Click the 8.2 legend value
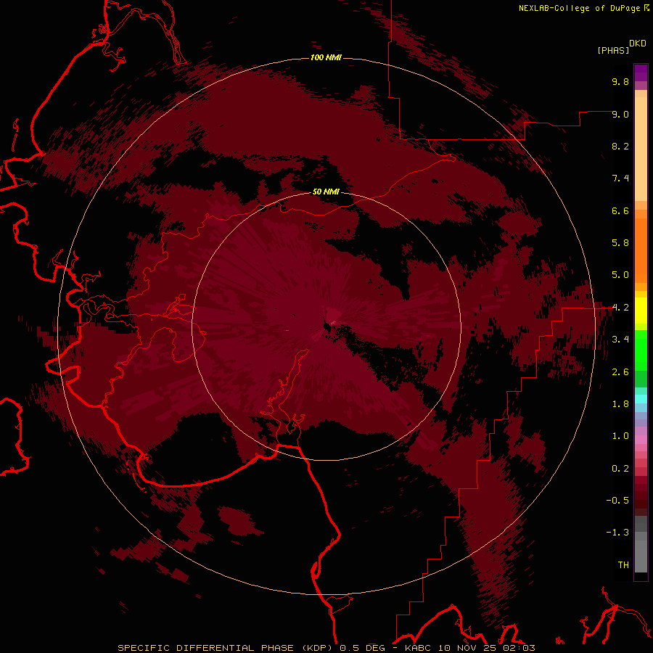Screen dimensions: 653x653 (x=620, y=146)
